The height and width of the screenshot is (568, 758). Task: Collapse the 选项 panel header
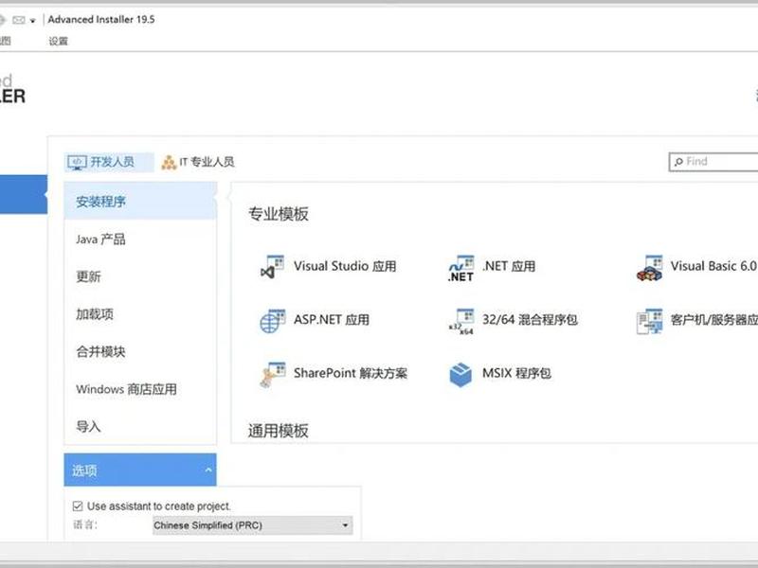[140, 470]
